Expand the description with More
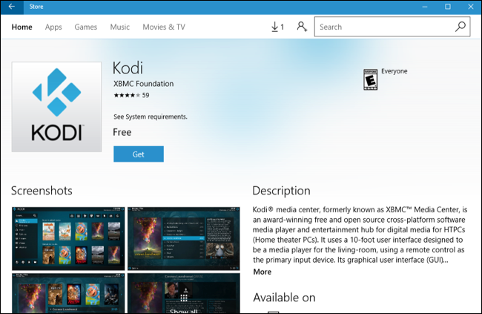The image size is (482, 314). click(x=263, y=272)
